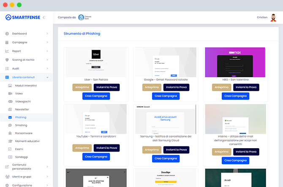The height and width of the screenshot is (187, 283).
Task: Click the Phishing envelope icon
Action: click(x=10, y=117)
